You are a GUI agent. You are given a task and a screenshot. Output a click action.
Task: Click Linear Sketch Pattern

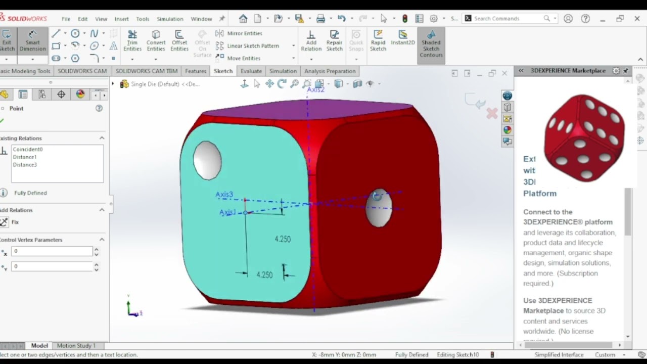[x=247, y=45]
